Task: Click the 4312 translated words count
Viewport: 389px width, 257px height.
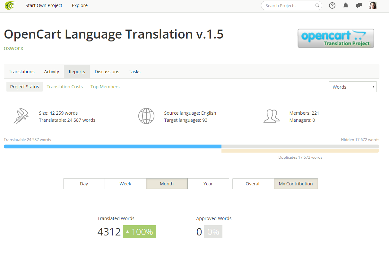Action: [x=109, y=232]
